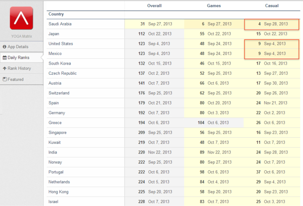Select the Hong Kong row label
This screenshot has height=206, width=303.
click(x=58, y=192)
